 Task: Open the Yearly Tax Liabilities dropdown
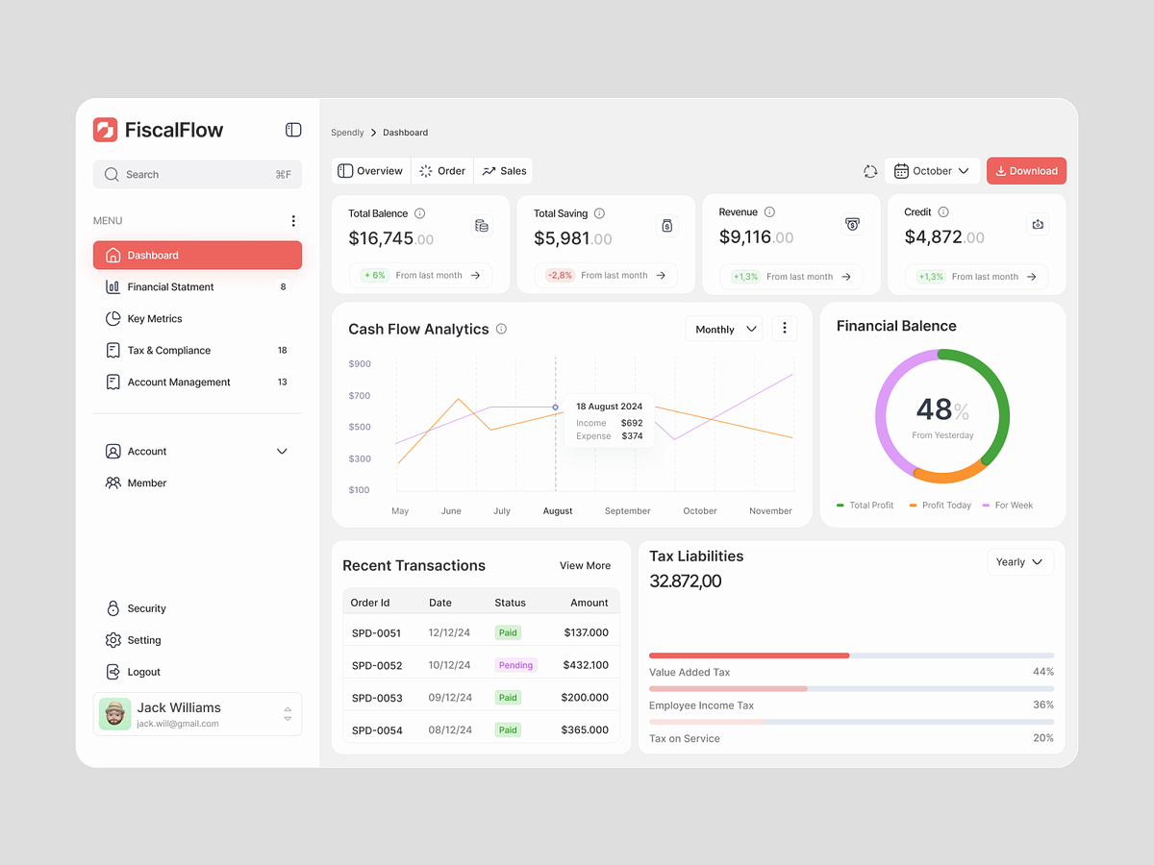coord(1020,562)
